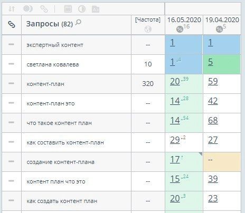The image size is (245, 213).
Task: Click the percent icon under 19.04.2020
Action: tap(219, 29)
